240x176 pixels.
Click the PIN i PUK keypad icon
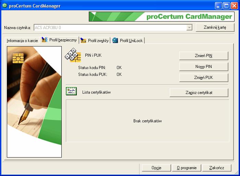tap(73, 55)
